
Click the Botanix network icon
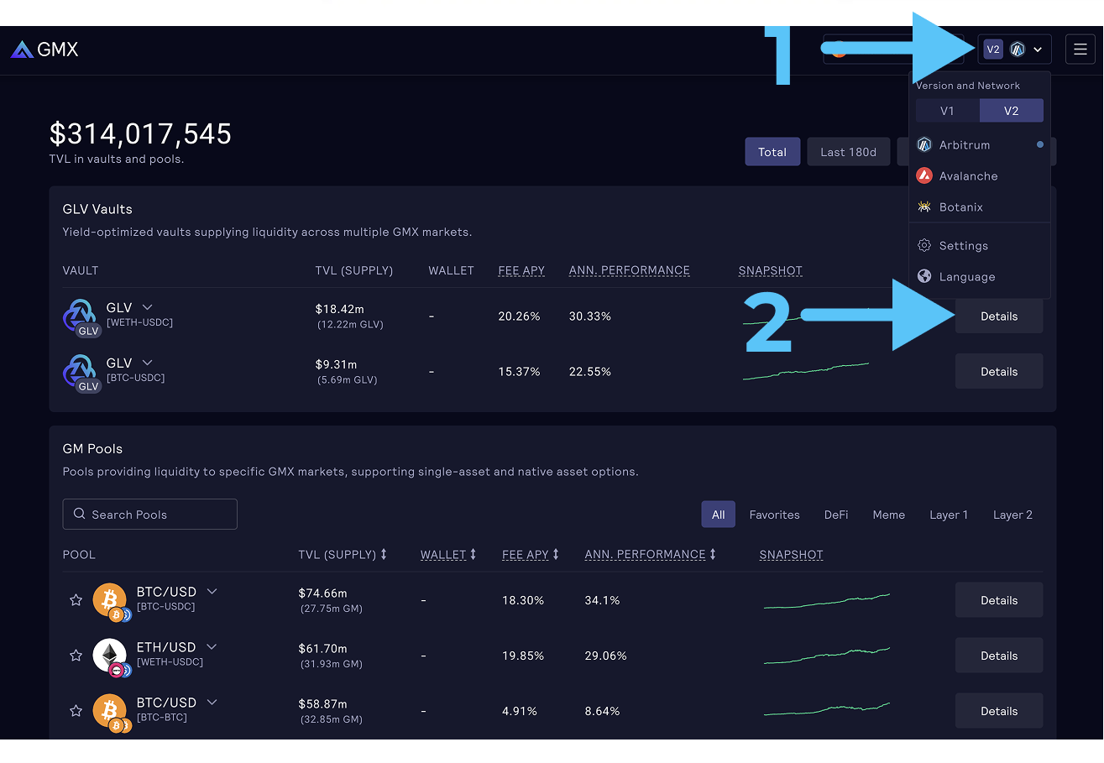pyautogui.click(x=924, y=207)
